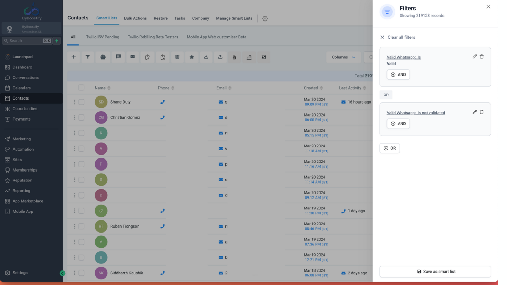The height and width of the screenshot is (285, 507).
Task: Open the filter funnel tool
Action: (88, 57)
